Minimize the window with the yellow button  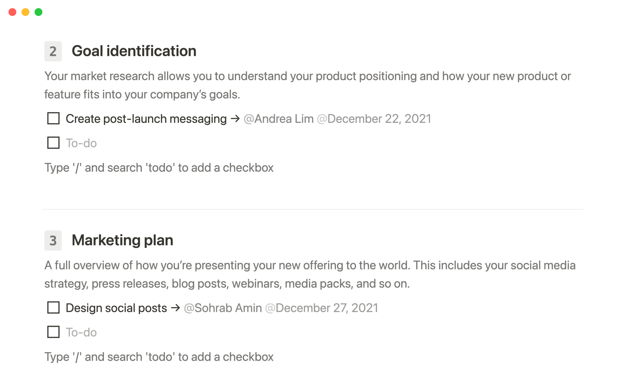point(25,12)
